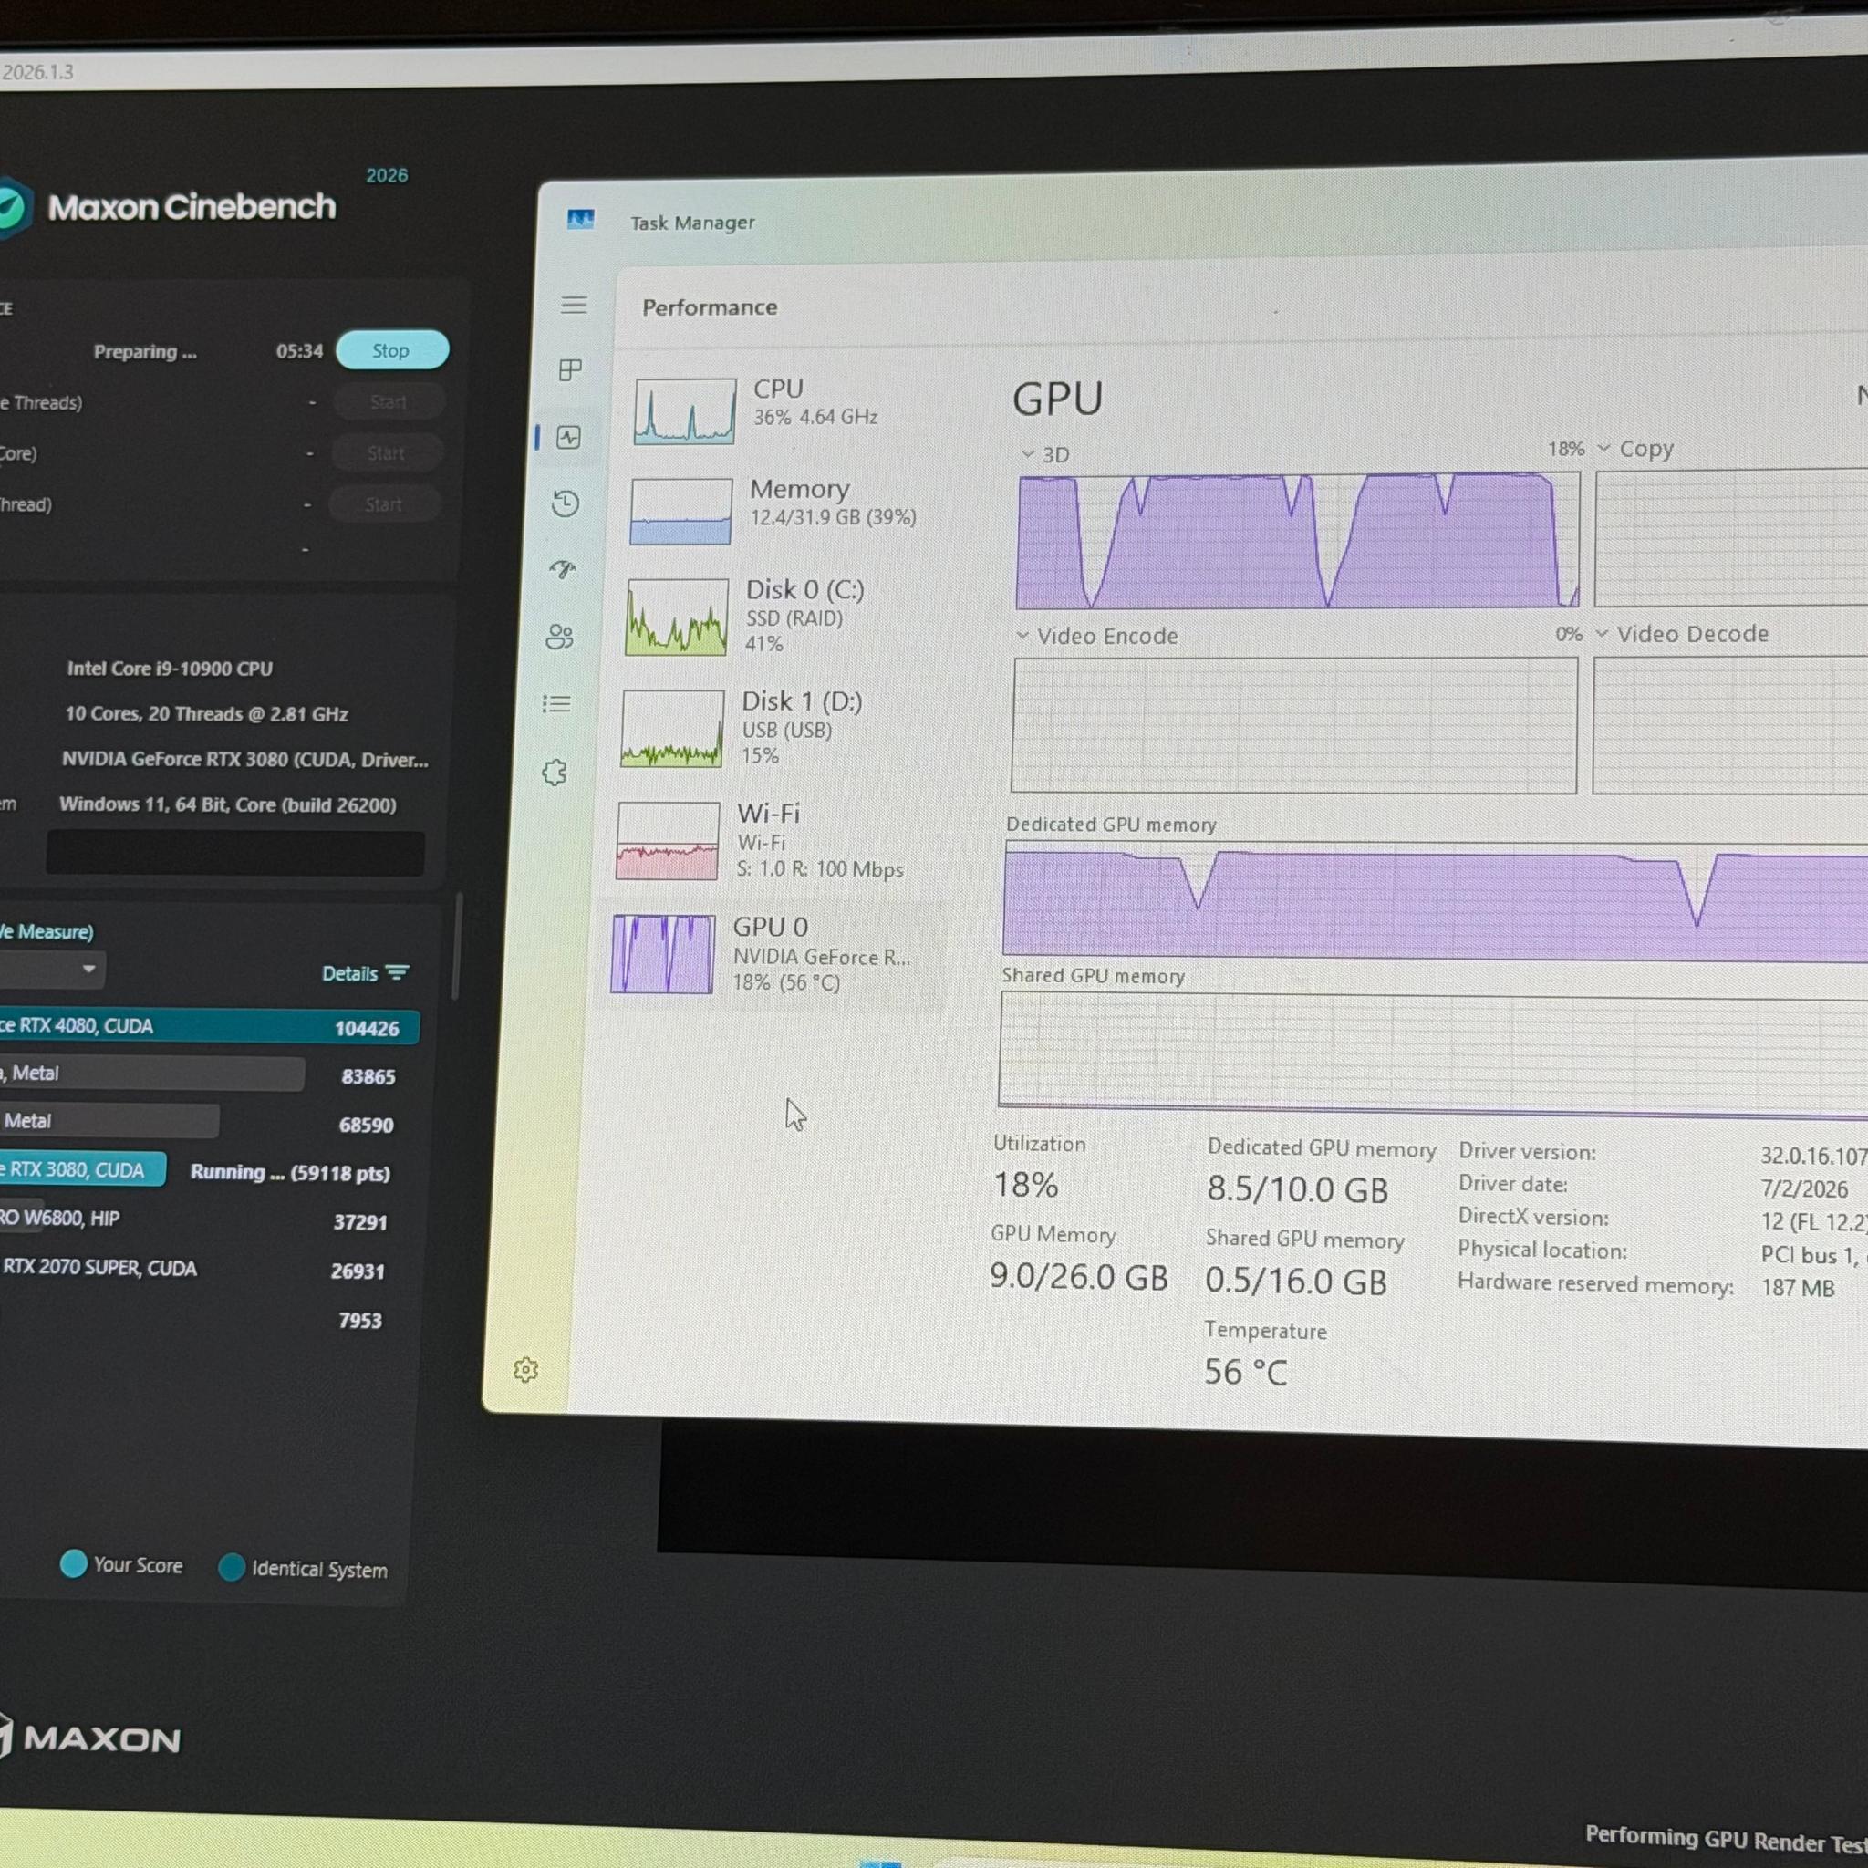Open Startup apps page in Task Manager
Screen dimensions: 1868x1868
click(x=563, y=569)
